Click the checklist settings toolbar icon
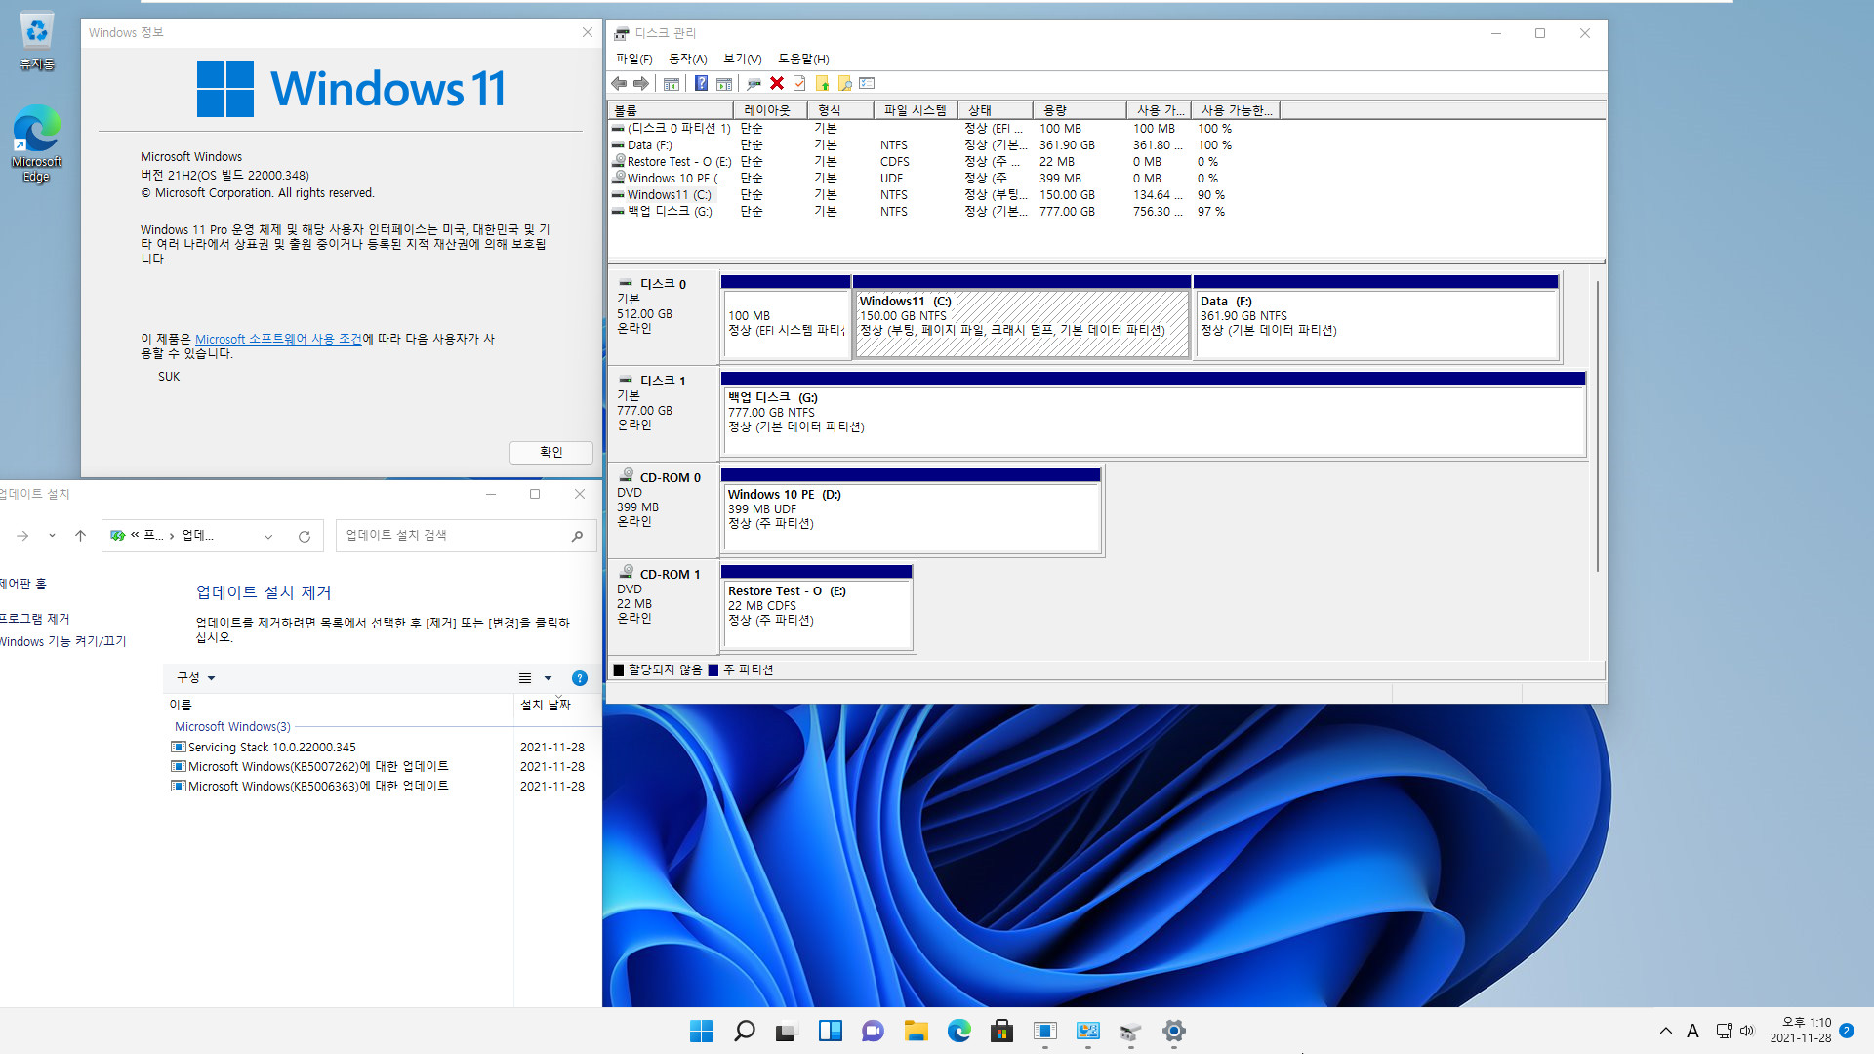 coord(868,84)
